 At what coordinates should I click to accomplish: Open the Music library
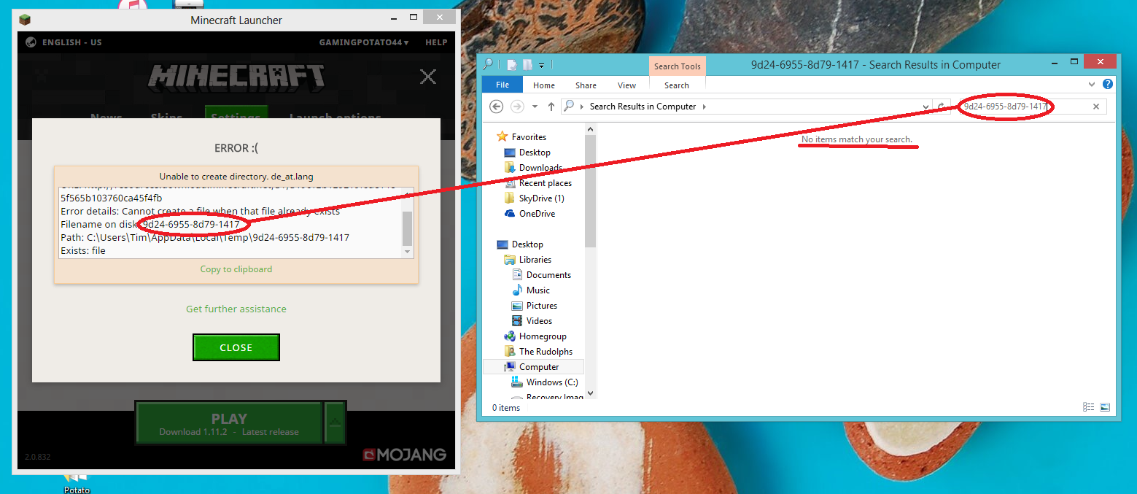(530, 290)
